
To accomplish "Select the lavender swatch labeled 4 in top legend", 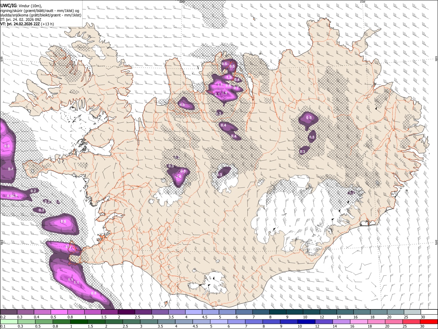I will pyautogui.click(x=193, y=312).
